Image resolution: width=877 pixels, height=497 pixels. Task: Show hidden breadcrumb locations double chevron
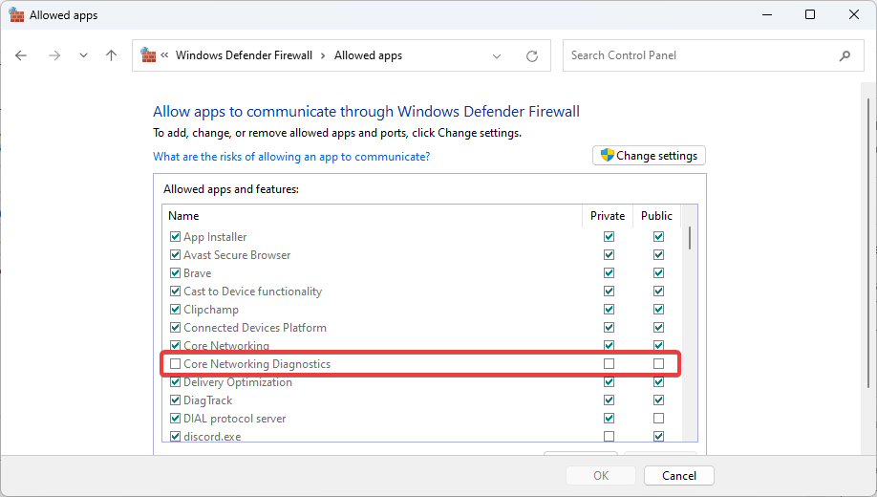click(164, 54)
